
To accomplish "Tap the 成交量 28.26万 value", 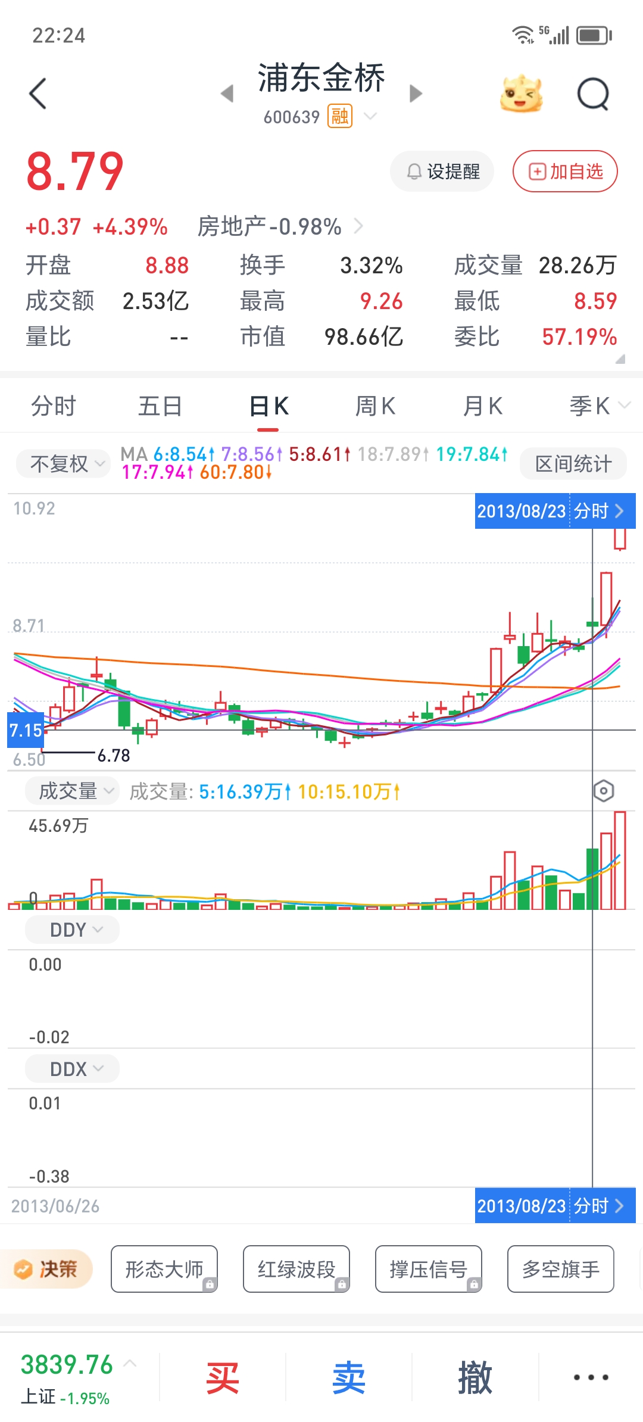I will pos(578,266).
